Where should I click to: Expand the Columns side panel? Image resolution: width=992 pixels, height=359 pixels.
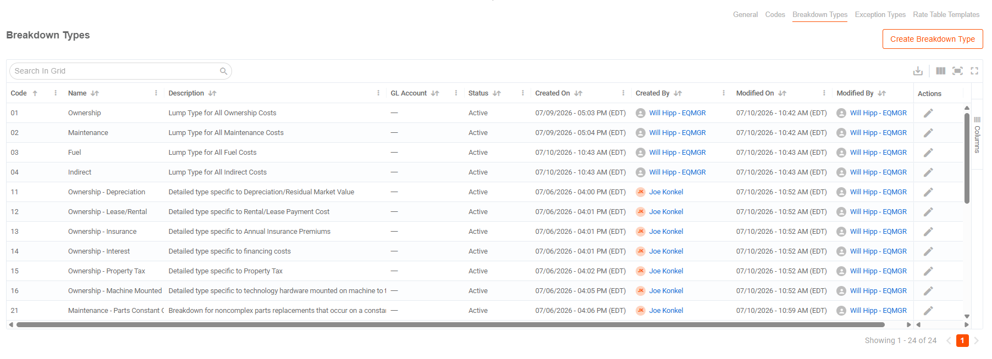point(977,134)
